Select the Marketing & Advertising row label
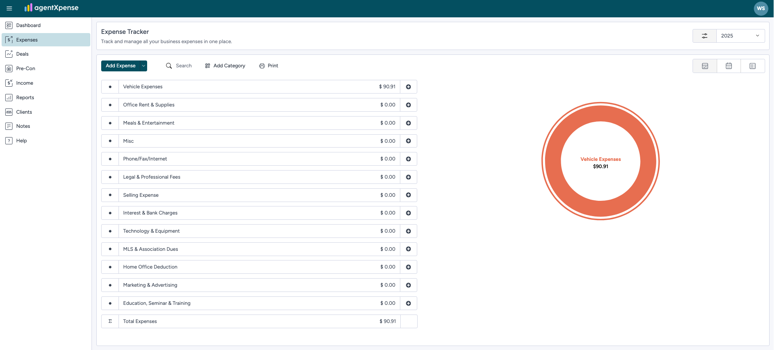 150,285
